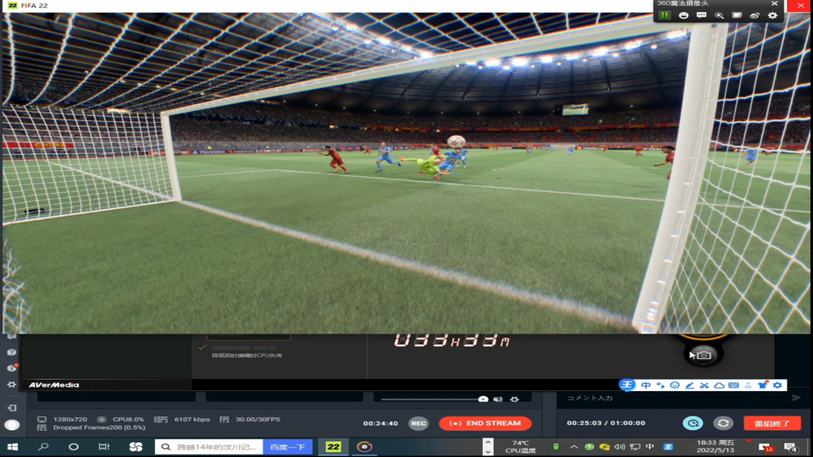Click scissors screenshot tool on IME toolbar
813x457 pixels.
pyautogui.click(x=704, y=385)
